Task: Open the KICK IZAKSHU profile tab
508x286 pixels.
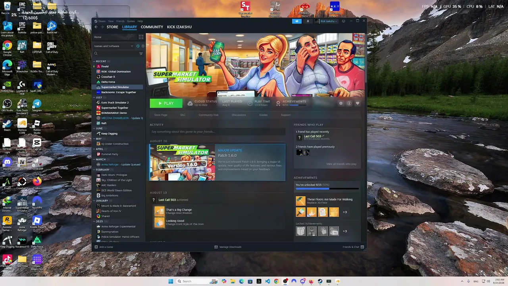Action: click(179, 27)
